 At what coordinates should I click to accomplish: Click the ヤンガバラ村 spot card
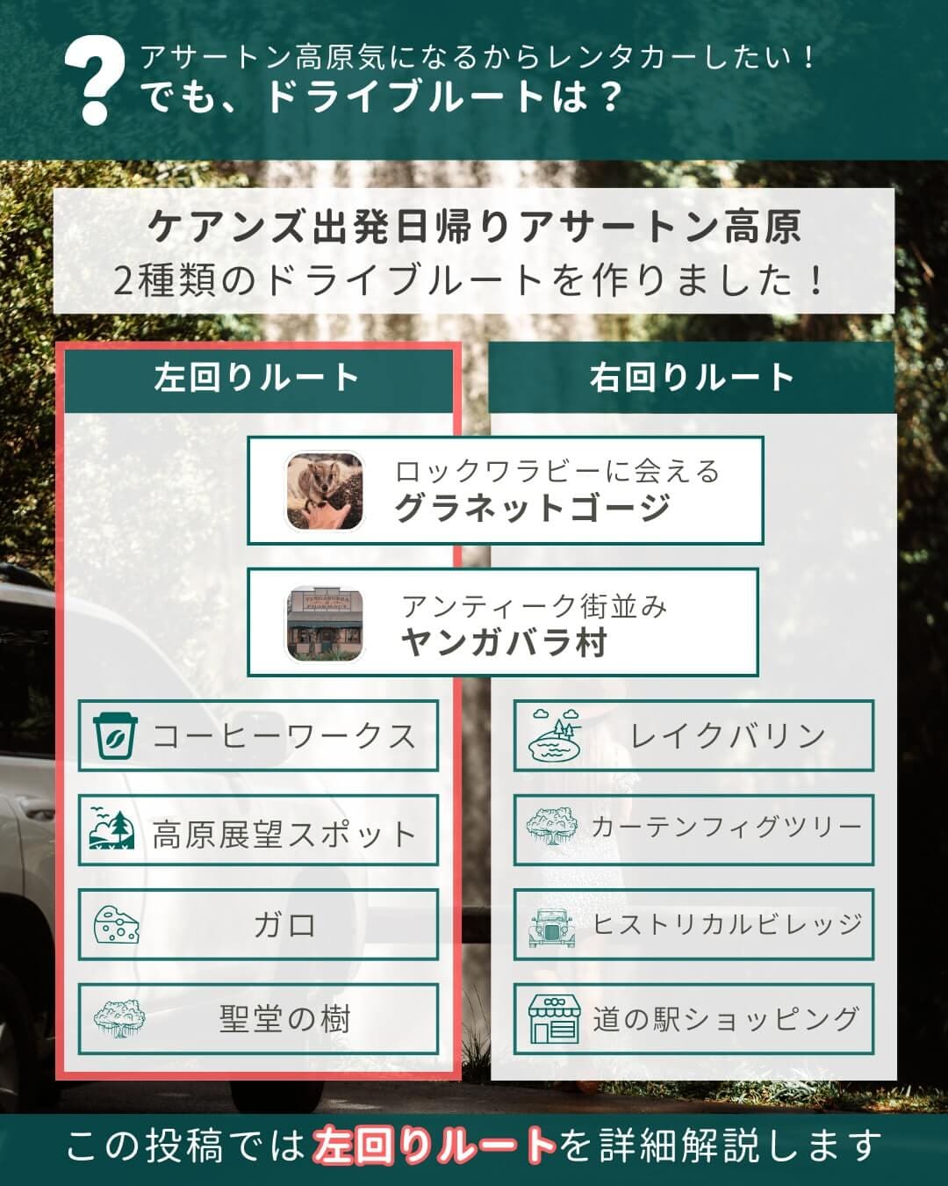coord(503,622)
